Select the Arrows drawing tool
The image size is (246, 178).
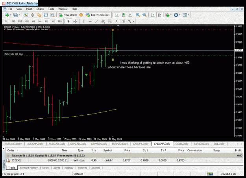tap(130, 21)
